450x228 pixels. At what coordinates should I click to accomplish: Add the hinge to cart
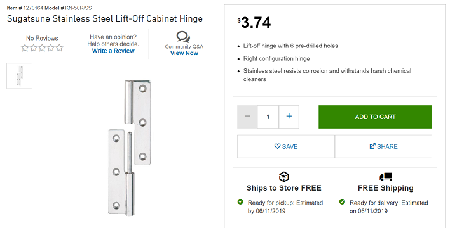pyautogui.click(x=375, y=117)
